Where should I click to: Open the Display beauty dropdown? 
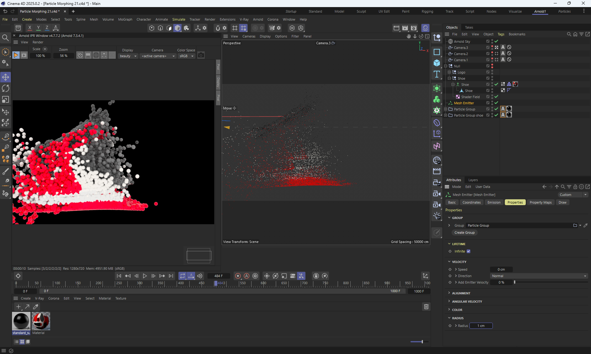tap(128, 56)
